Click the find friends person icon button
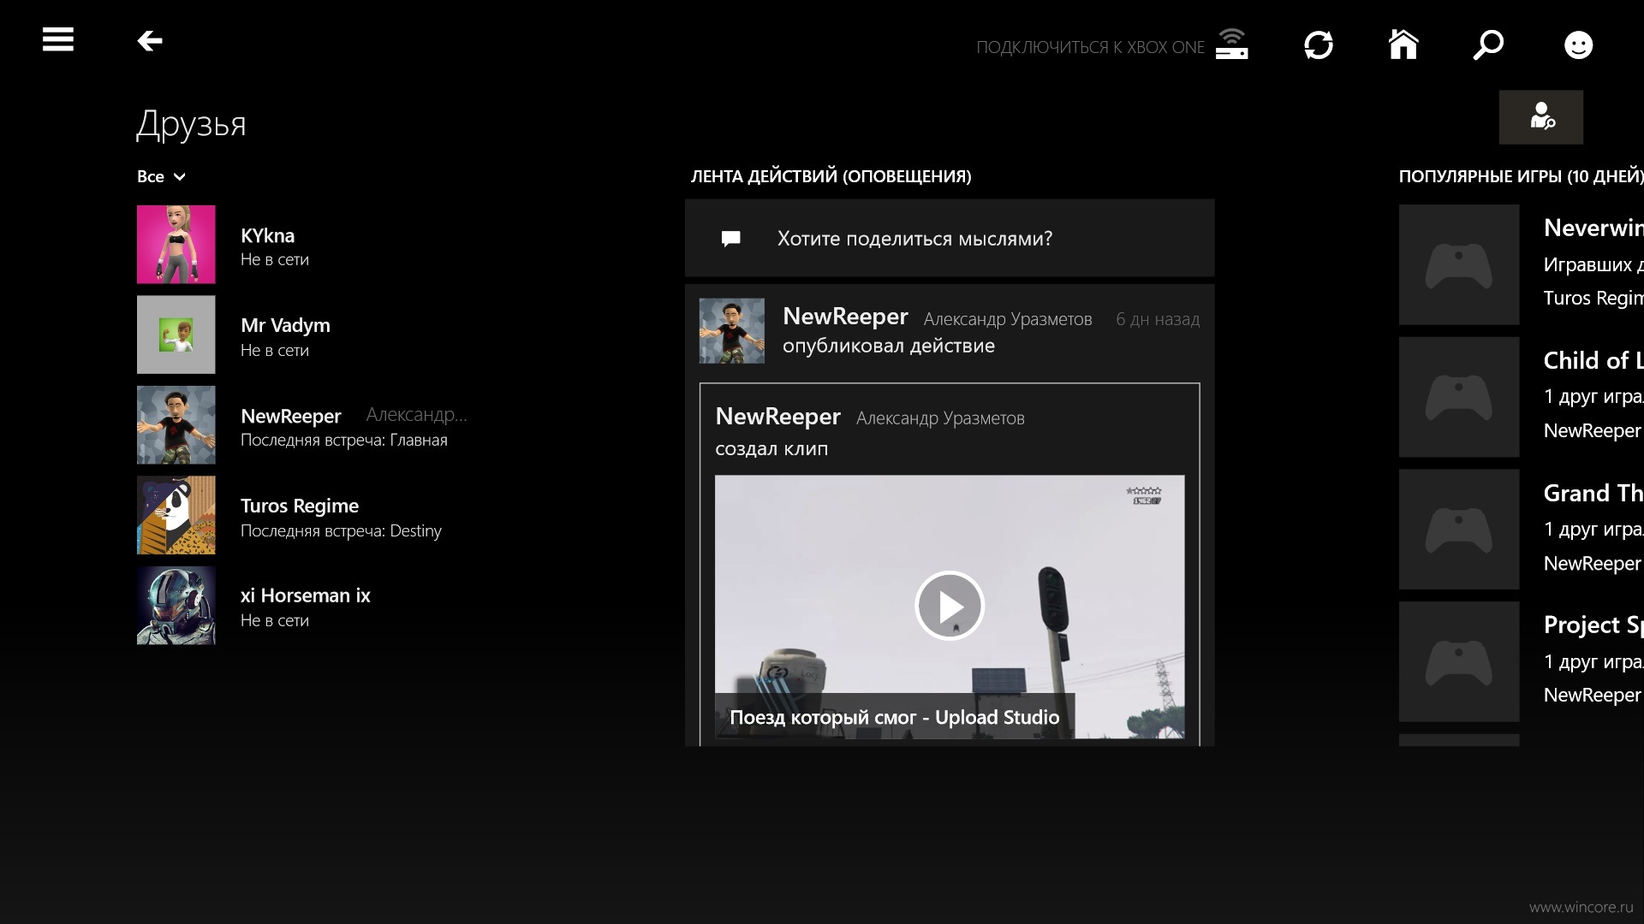This screenshot has width=1644, height=924. coord(1541,117)
